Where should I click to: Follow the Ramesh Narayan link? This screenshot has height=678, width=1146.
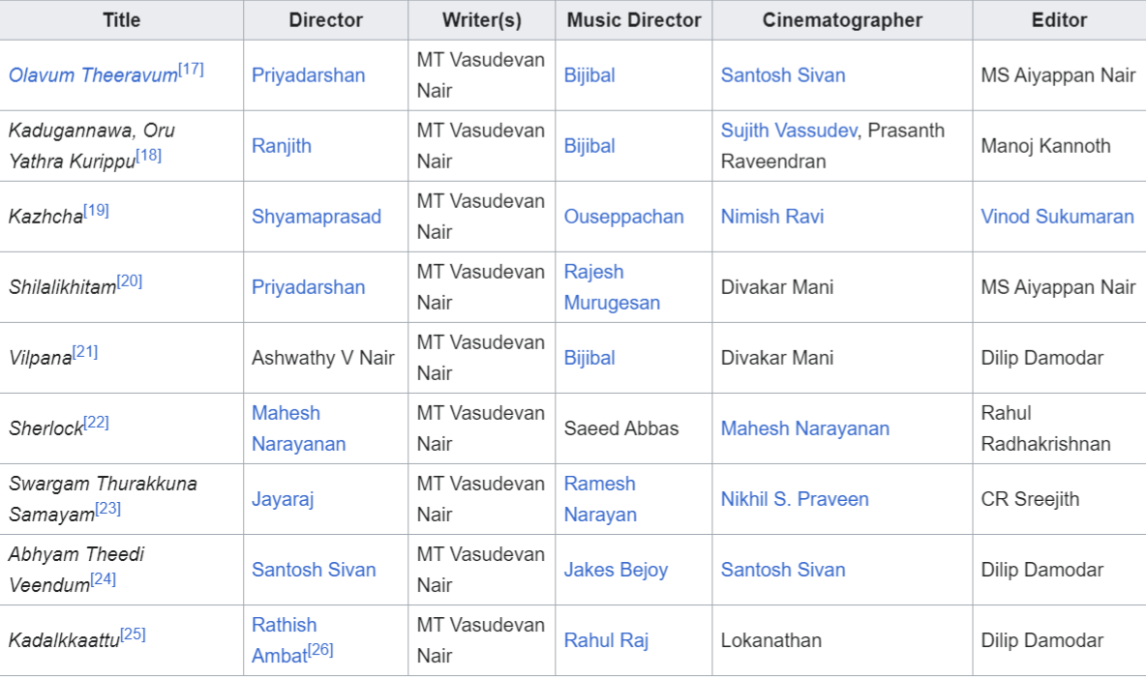(x=600, y=499)
